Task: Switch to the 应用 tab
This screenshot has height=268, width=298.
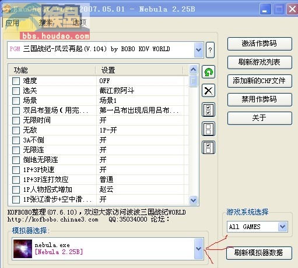Action: pyautogui.click(x=12, y=23)
